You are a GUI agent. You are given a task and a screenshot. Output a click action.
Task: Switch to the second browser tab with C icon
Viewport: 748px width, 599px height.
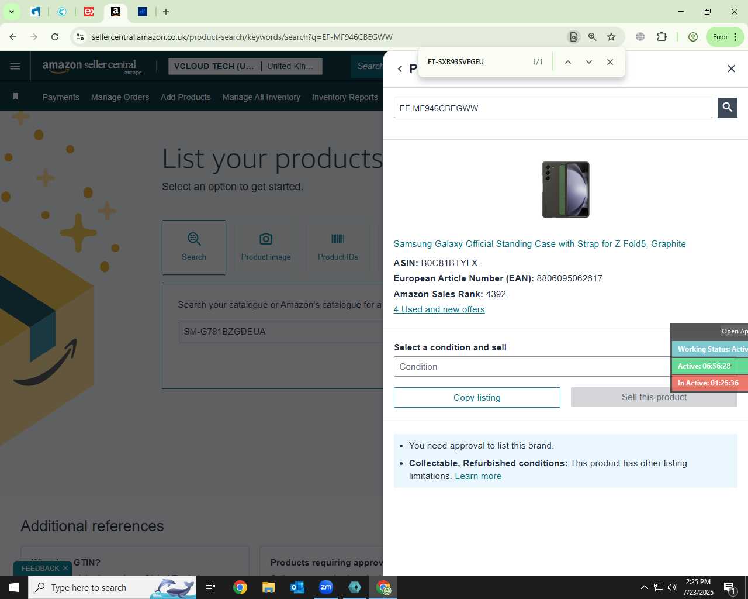(x=62, y=12)
